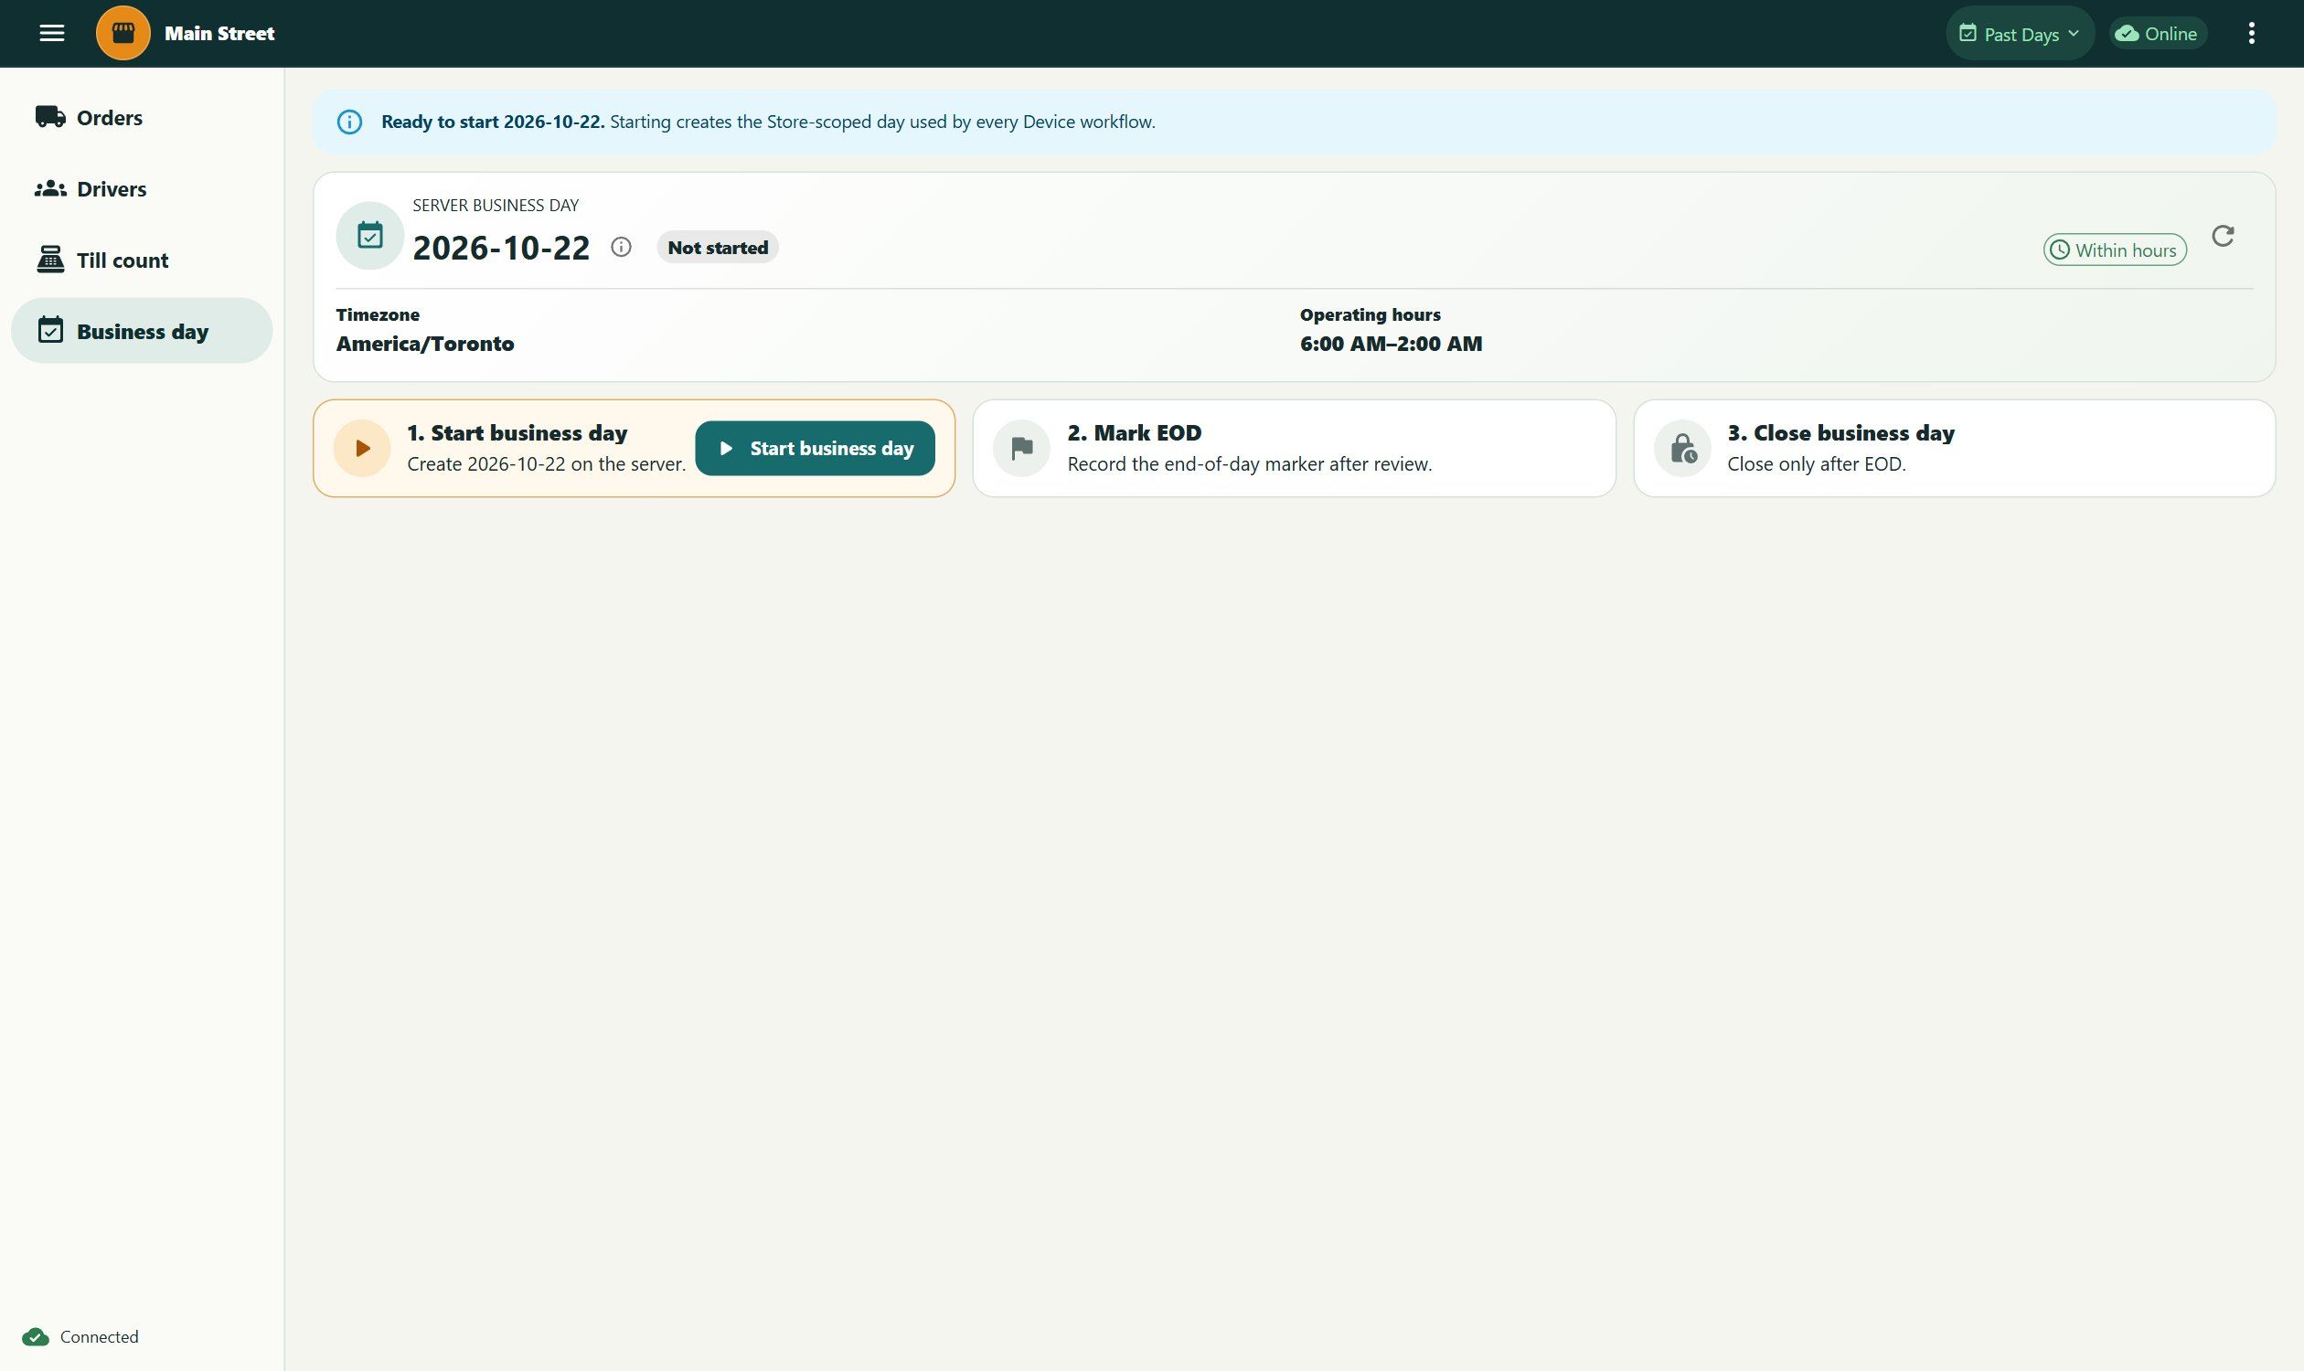
Task: Open the hamburger navigation menu
Action: (x=52, y=33)
